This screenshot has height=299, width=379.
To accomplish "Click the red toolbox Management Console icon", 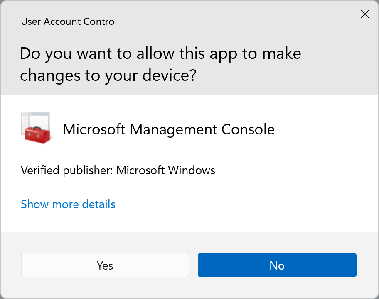I will pos(35,128).
